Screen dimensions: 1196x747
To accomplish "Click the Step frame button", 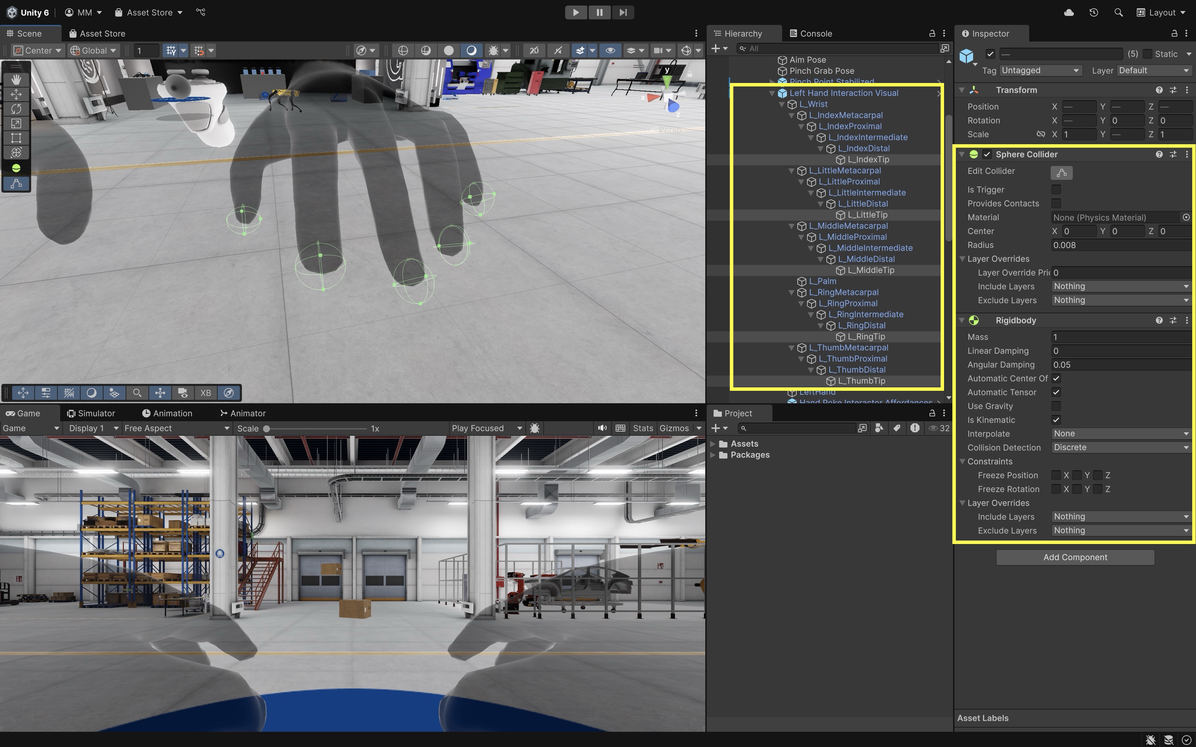I will click(x=623, y=12).
